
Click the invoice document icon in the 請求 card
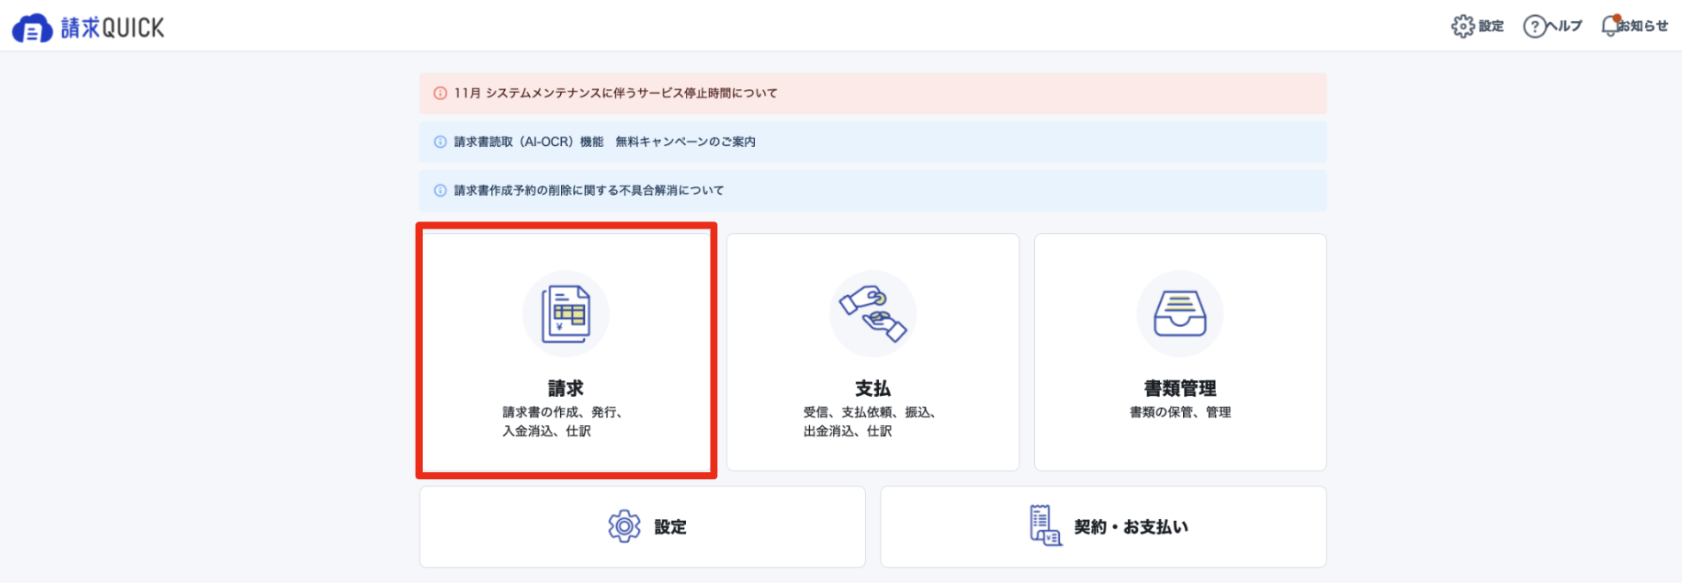click(566, 314)
